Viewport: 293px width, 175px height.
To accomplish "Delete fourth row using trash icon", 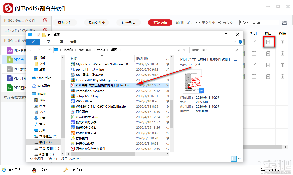I will [x=282, y=77].
